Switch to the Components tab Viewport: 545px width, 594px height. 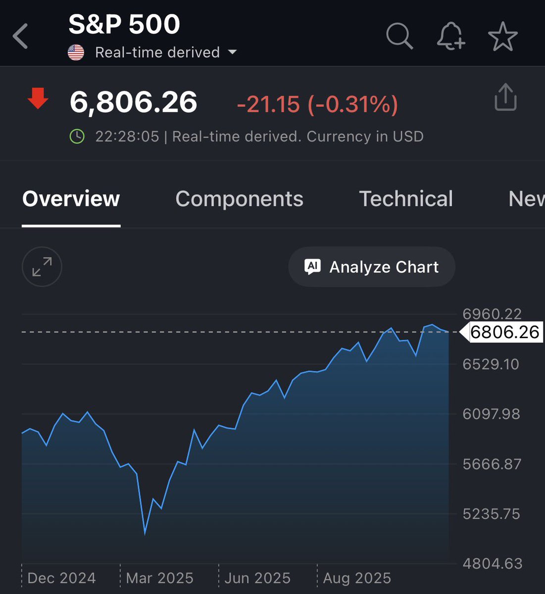(x=239, y=199)
